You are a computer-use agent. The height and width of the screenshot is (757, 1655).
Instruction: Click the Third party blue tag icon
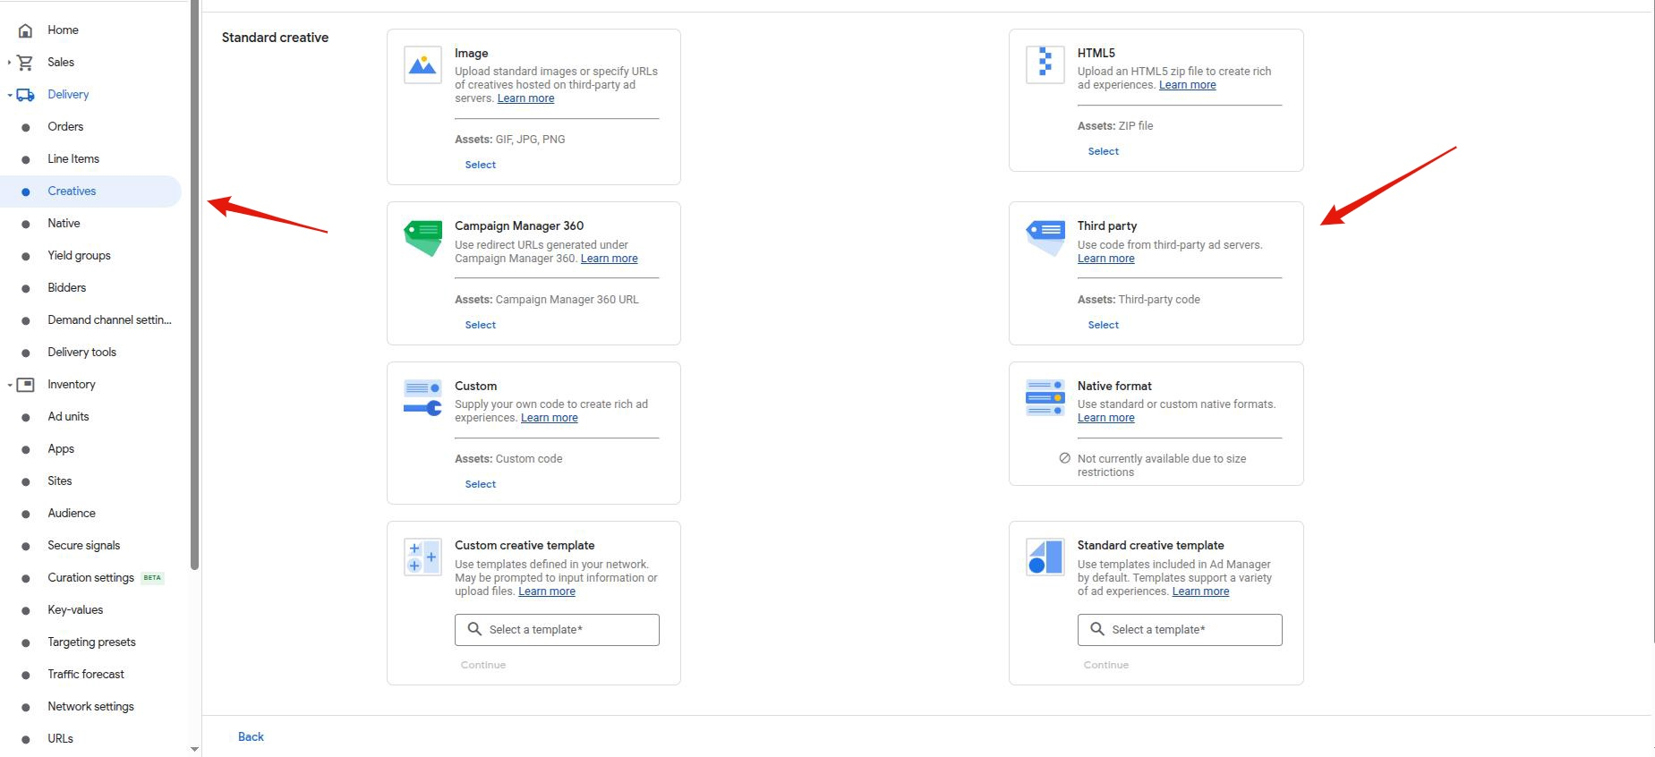point(1045,237)
